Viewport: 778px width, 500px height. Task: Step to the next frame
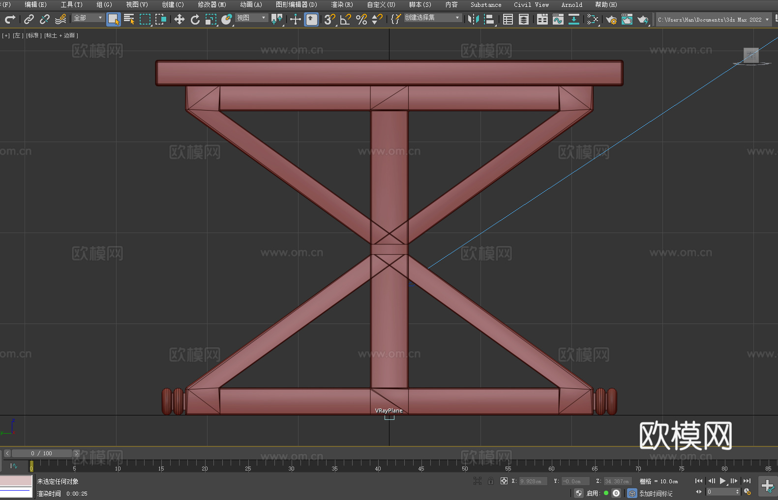[734, 481]
